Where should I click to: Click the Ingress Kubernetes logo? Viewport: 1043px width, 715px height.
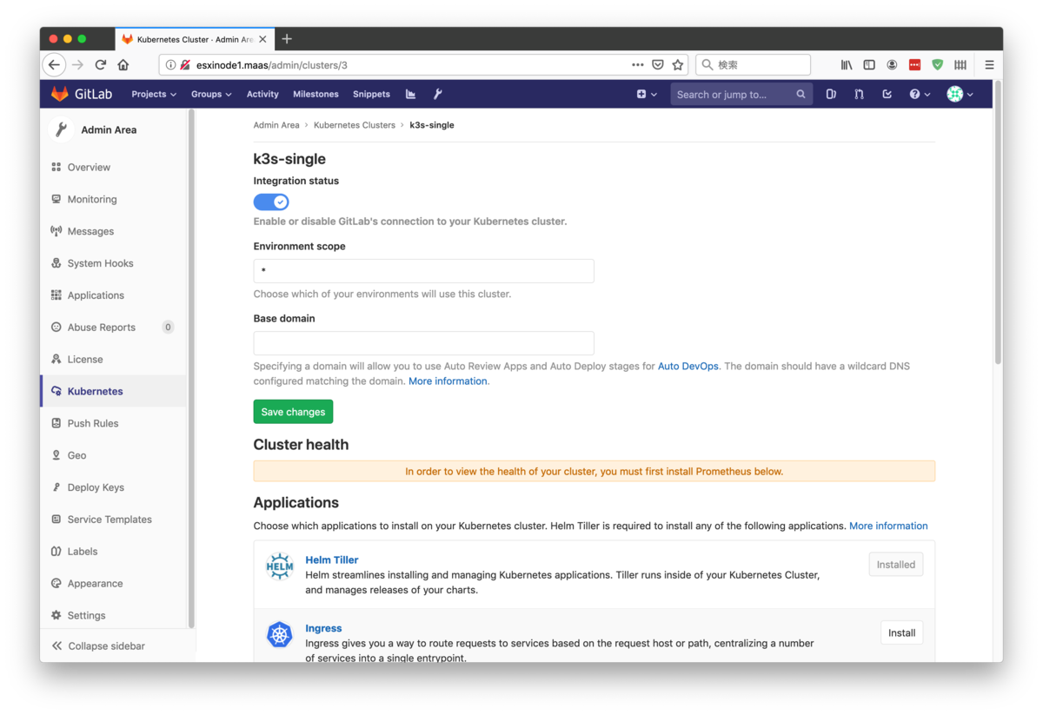[x=280, y=635]
